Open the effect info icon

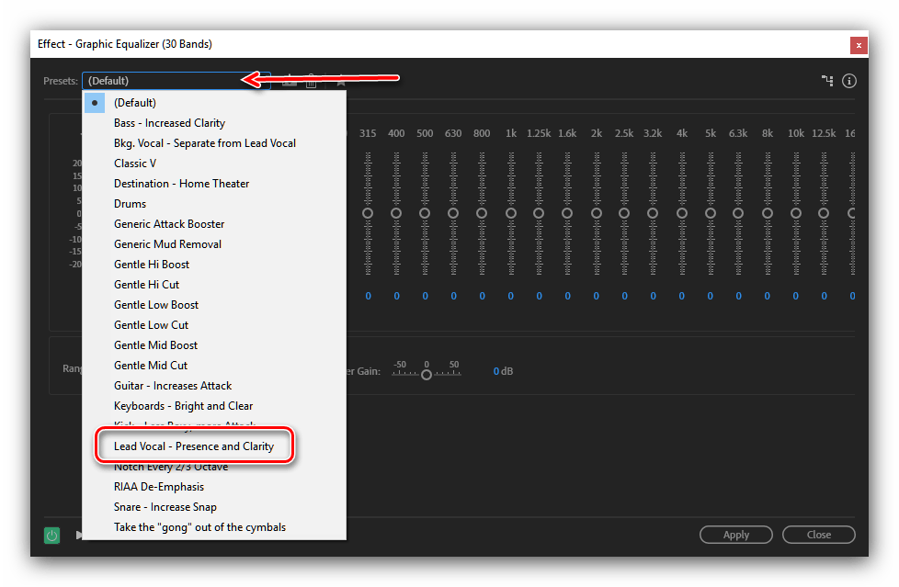click(x=849, y=81)
